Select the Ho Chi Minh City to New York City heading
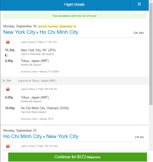 tap(41, 136)
